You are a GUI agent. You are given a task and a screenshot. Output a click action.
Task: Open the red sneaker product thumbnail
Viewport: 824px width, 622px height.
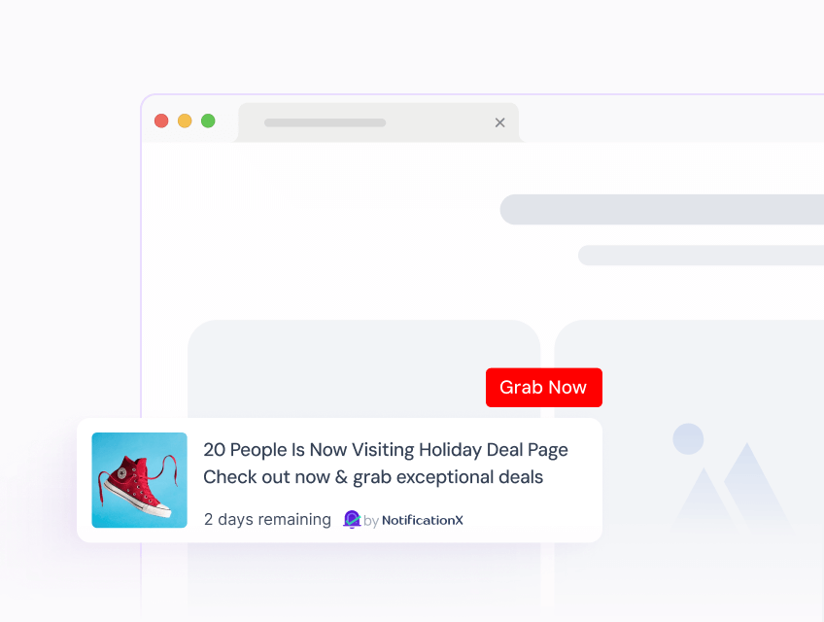click(139, 480)
